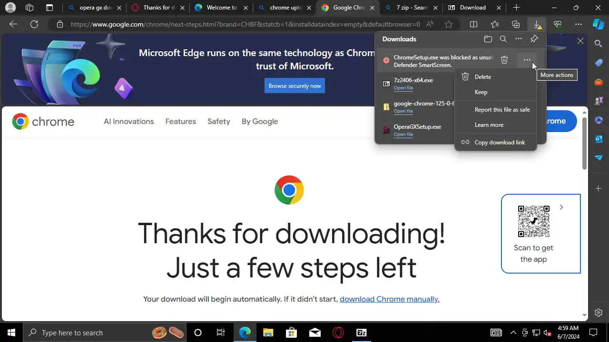Go back with the Back arrow
Viewport: 609px width, 342px height.
(x=13, y=24)
